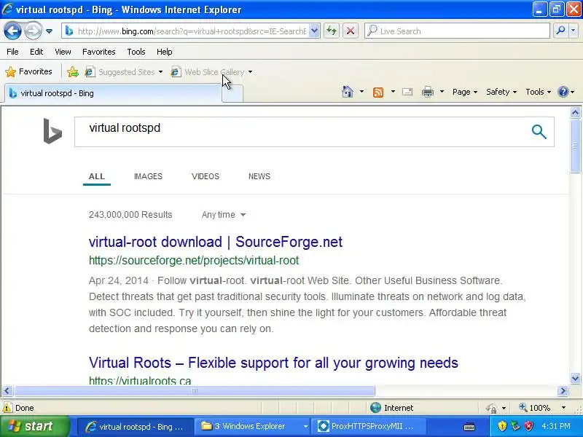Open the Windows start button
Viewport: 583px width, 437px height.
pos(34,426)
